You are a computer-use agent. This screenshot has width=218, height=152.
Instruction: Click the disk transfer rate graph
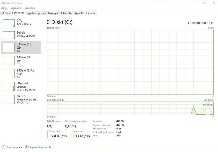(x=130, y=108)
